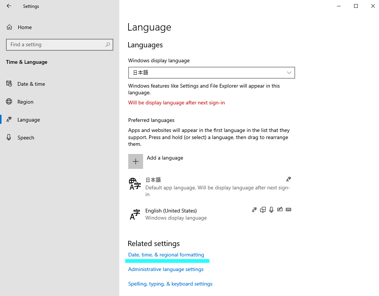Maximize the Settings window
This screenshot has height=296, width=379.
click(356, 6)
